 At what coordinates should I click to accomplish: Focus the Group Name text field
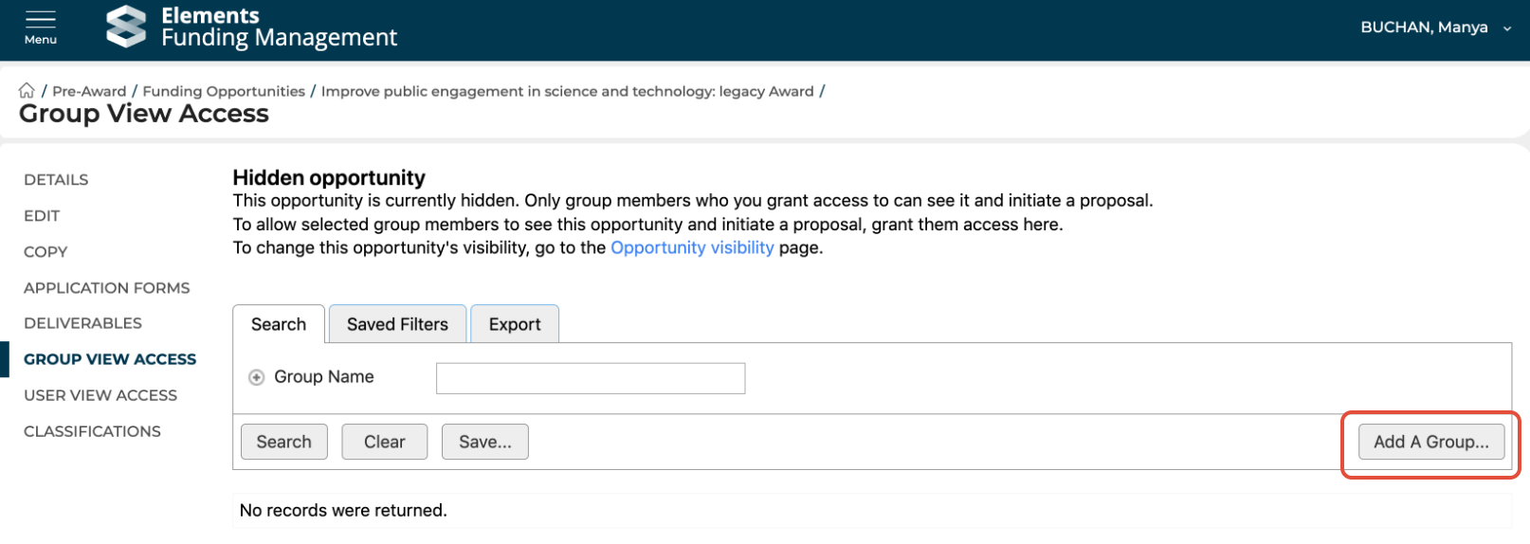coord(590,378)
